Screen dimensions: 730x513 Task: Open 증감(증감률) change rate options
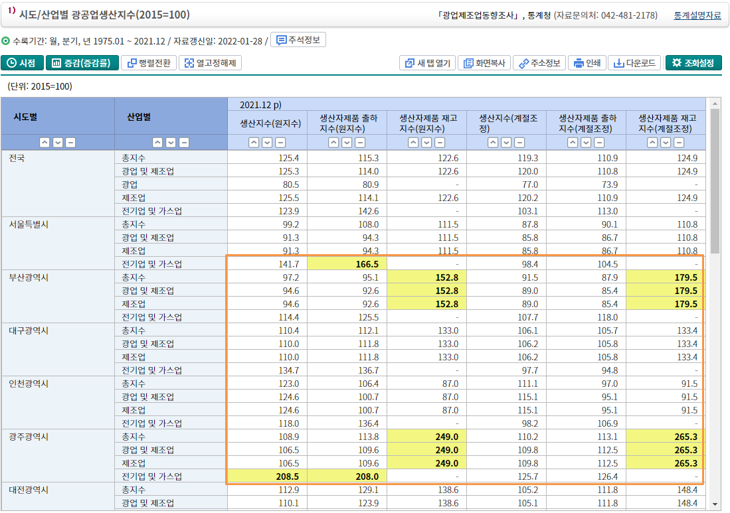(82, 63)
